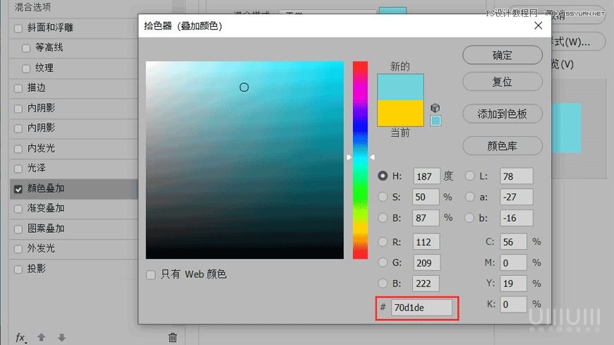Select 渐变叠加 in the layer style list
The height and width of the screenshot is (345, 614).
46,208
